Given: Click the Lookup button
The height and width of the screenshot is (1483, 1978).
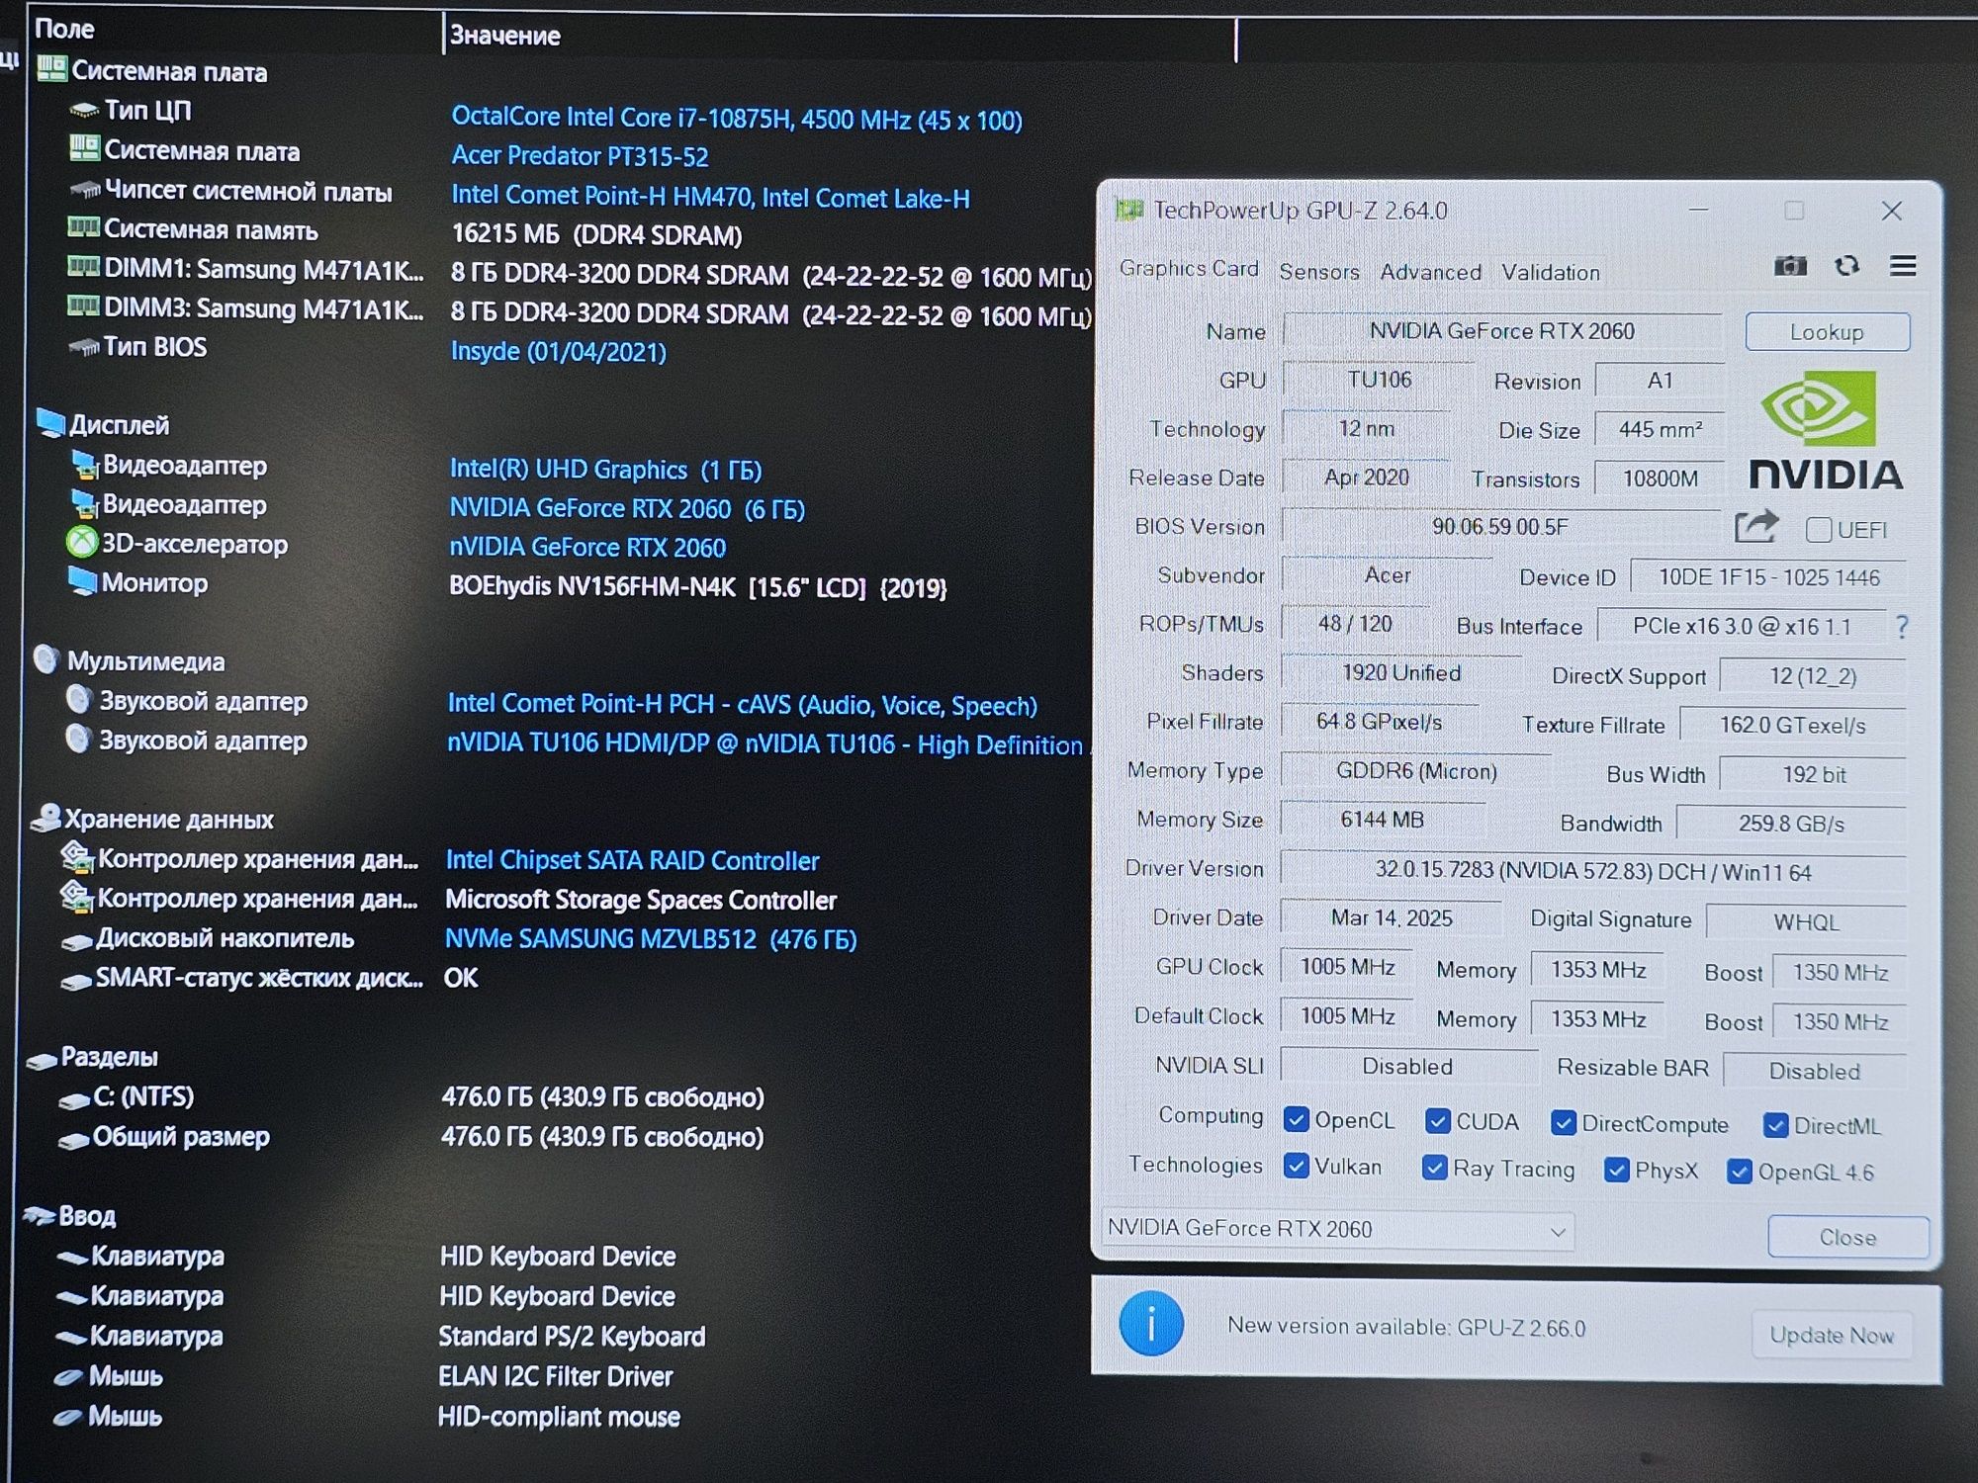Looking at the screenshot, I should [1827, 331].
